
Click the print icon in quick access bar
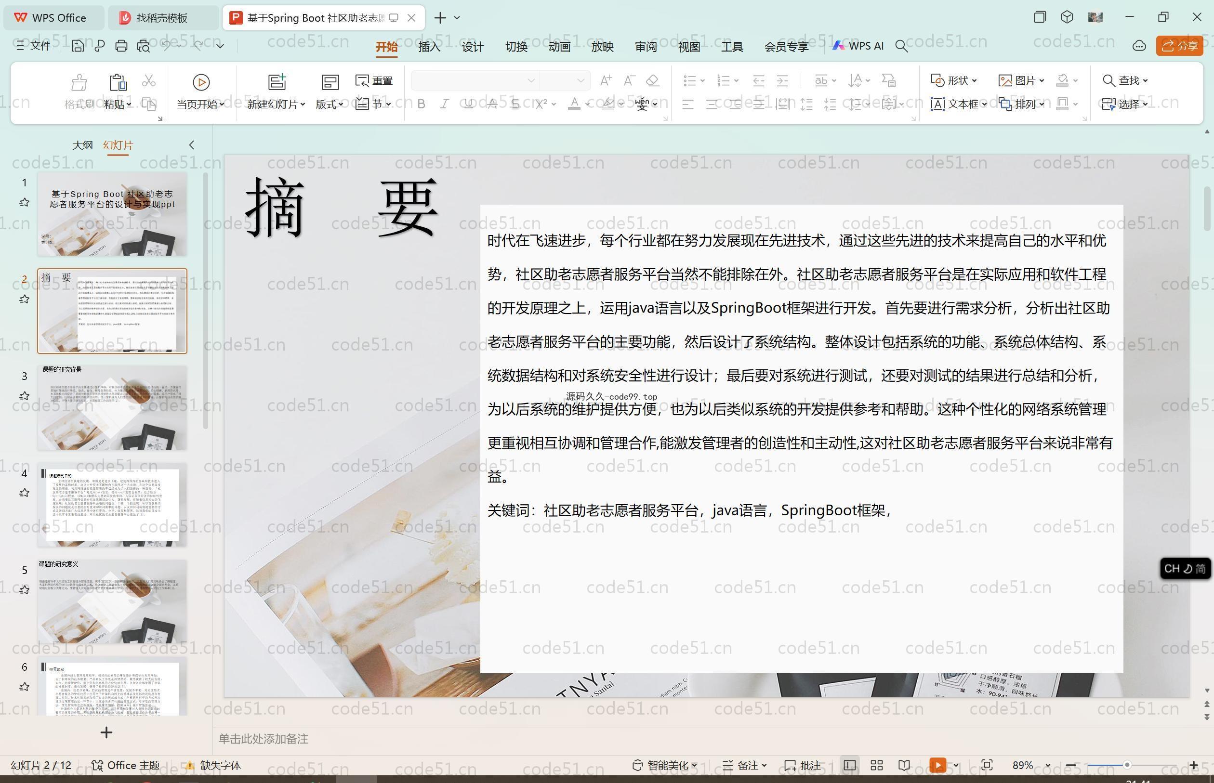tap(121, 46)
